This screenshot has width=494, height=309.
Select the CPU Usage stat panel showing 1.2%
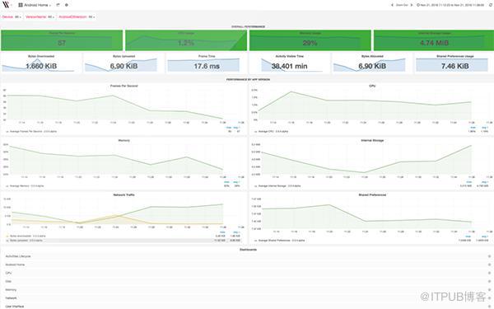point(186,40)
